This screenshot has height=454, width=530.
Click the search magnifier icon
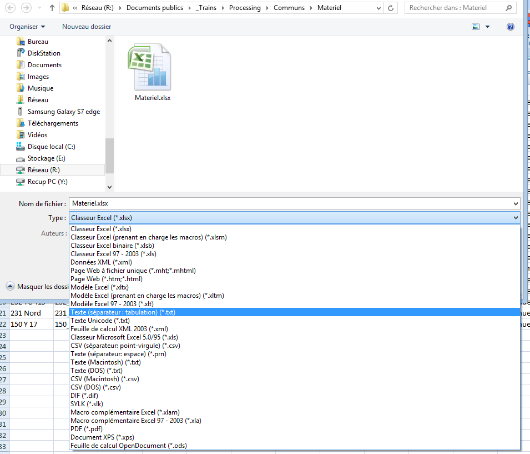point(509,8)
